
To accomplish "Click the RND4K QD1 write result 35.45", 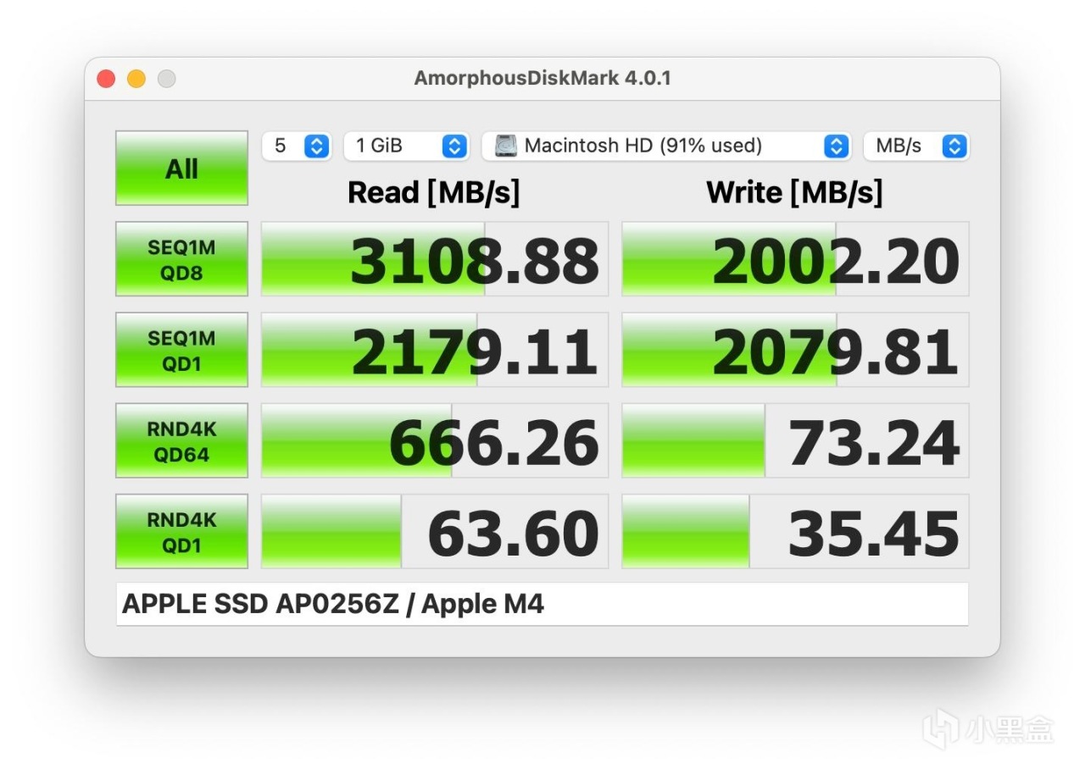I will coord(795,531).
